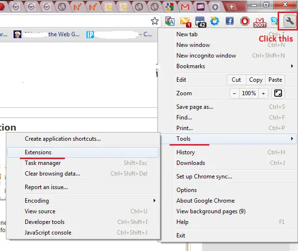Select Clear browsing data...
298x251 pixels.
[83, 174]
